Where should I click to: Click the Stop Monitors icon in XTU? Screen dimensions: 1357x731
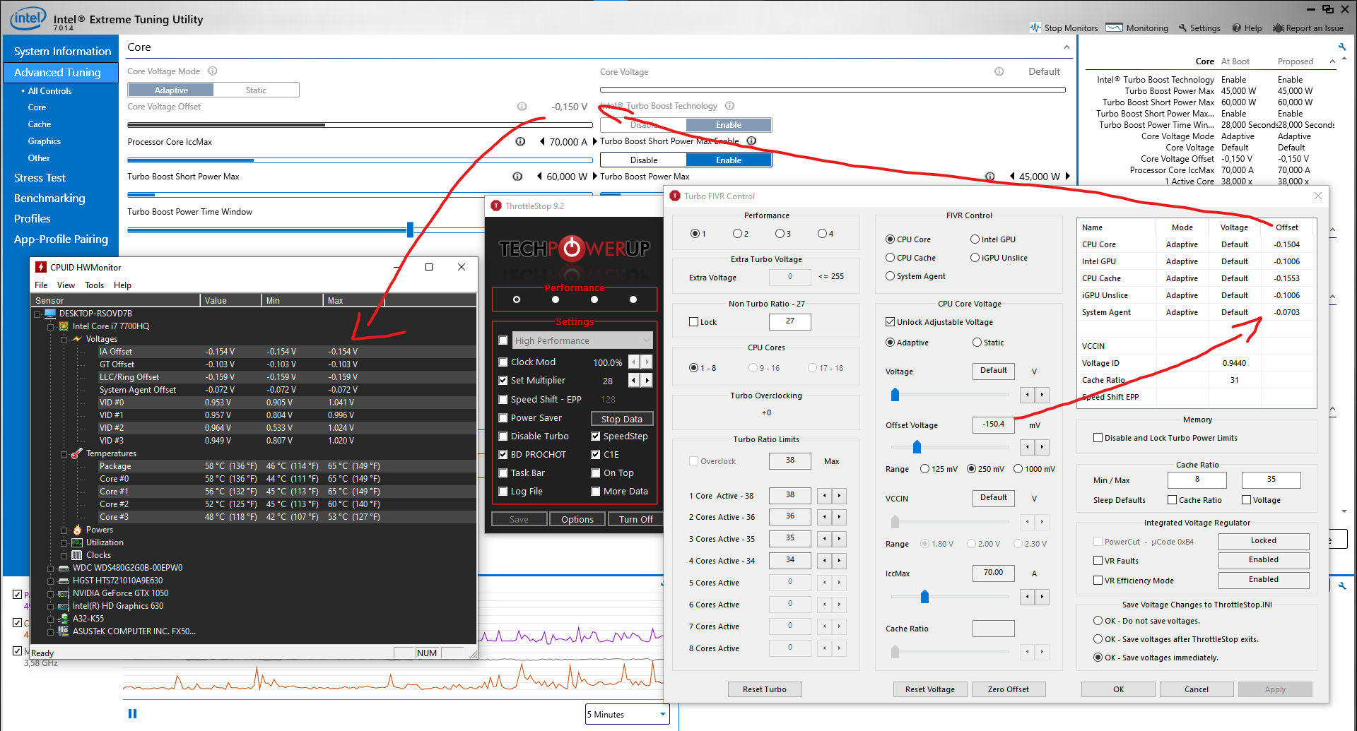click(x=1035, y=28)
